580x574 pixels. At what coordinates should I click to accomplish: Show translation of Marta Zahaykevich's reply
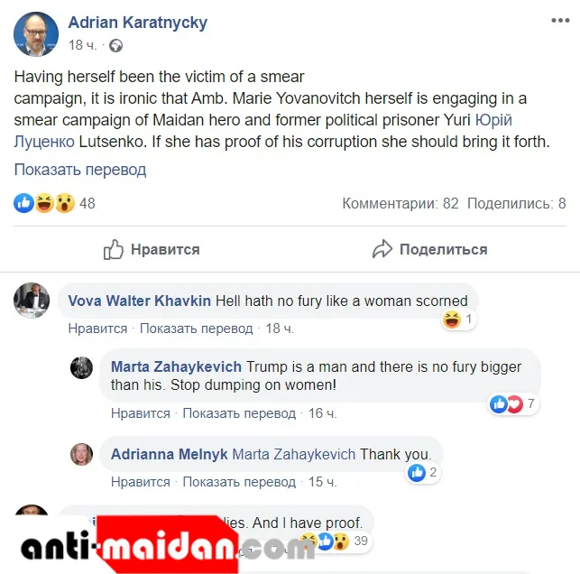click(x=239, y=413)
